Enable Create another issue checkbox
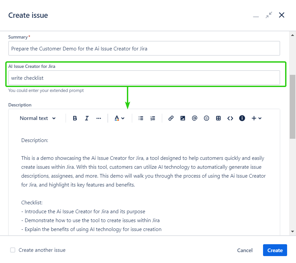296x263 pixels. click(13, 250)
